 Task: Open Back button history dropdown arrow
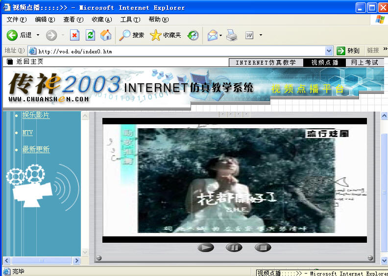[x=38, y=35]
